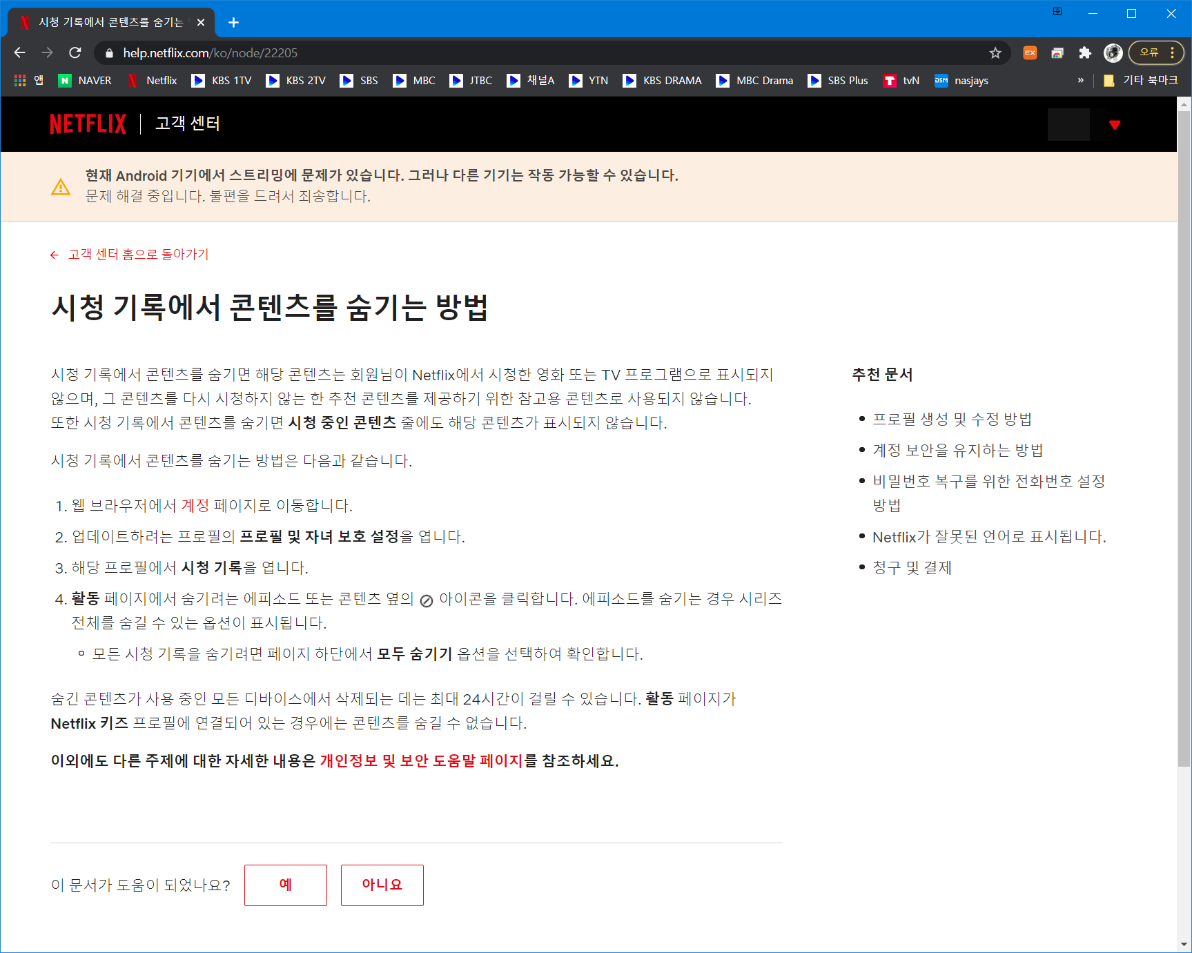1192x953 pixels.
Task: Open the MBC bookmark
Action: tap(414, 80)
